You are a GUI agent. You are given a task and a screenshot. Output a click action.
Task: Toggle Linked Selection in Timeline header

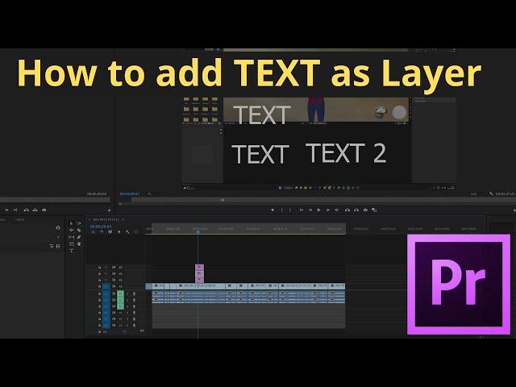click(110, 232)
